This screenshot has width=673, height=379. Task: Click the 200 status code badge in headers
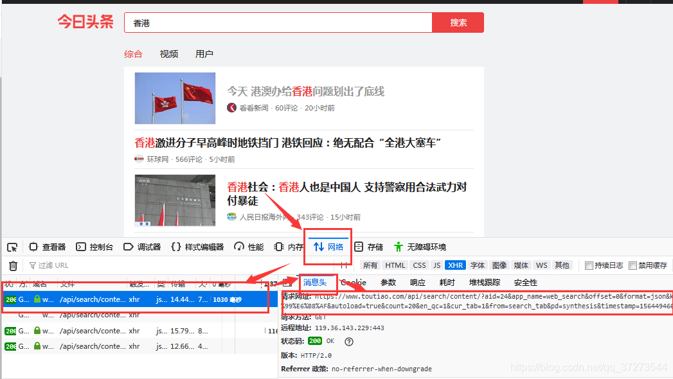pos(314,341)
